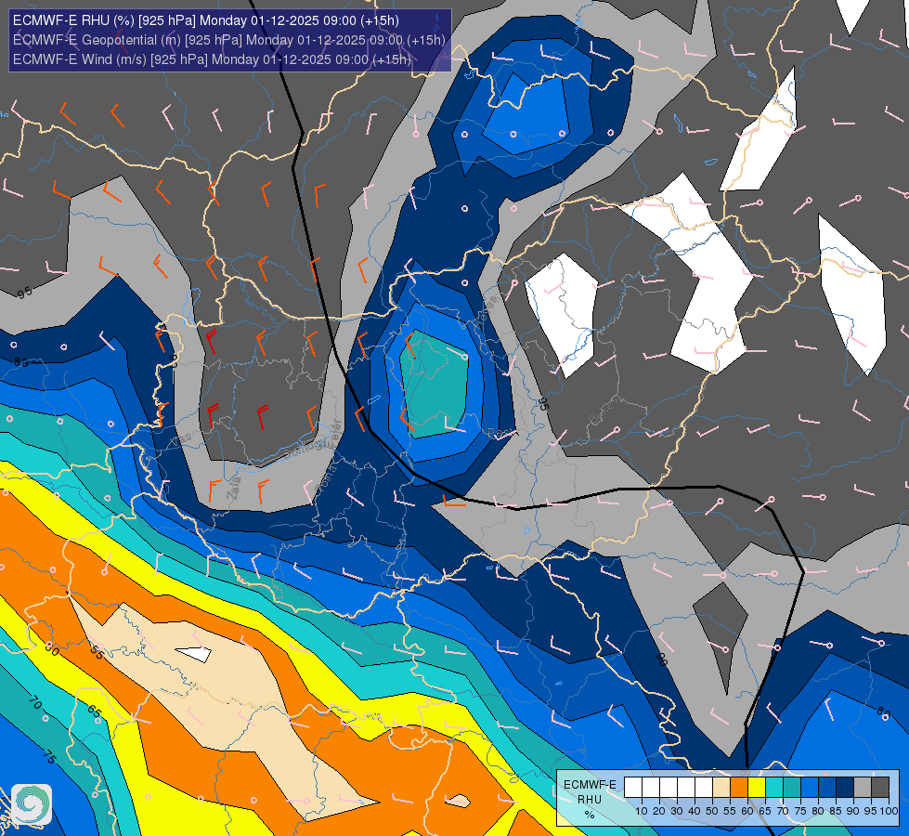Click the legend tick label 30
Viewport: 909px width, 836px height.
click(677, 811)
